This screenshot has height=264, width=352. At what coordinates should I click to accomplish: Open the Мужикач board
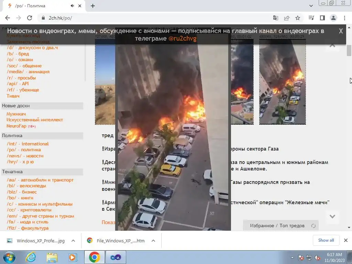coord(16,114)
